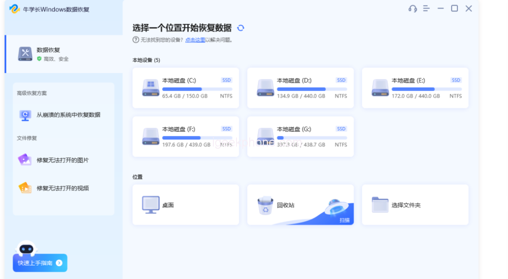Open 修复无法打开的视频 video repair
Viewport: 508px width, 279px height.
(63, 188)
